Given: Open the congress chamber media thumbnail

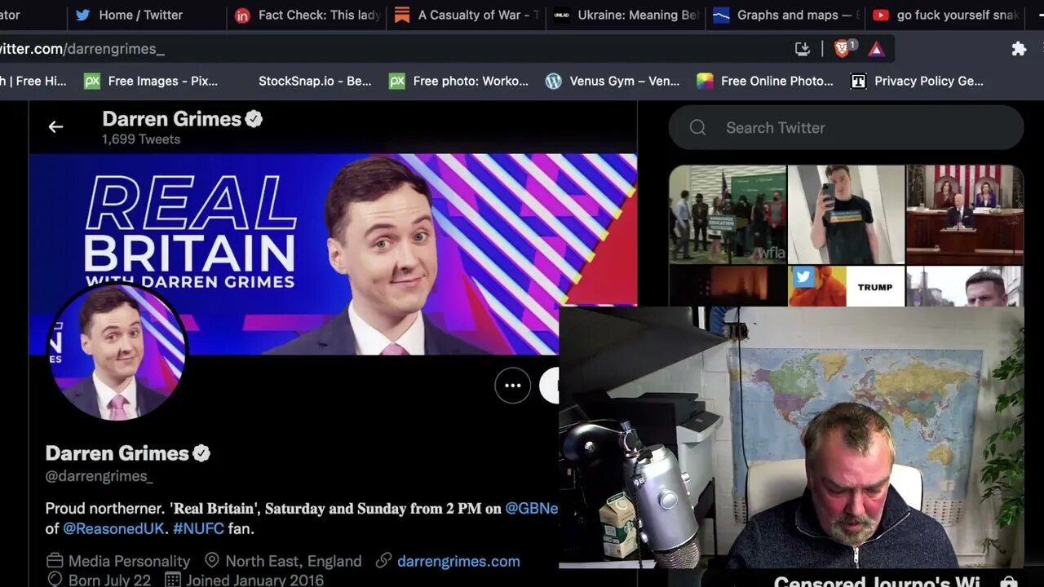Looking at the screenshot, I should (x=965, y=214).
